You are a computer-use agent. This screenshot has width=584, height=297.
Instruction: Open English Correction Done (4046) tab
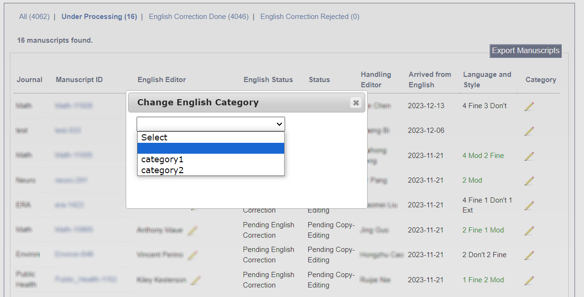pos(198,17)
